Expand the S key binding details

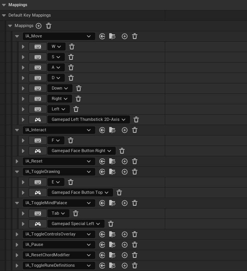coord(23,57)
